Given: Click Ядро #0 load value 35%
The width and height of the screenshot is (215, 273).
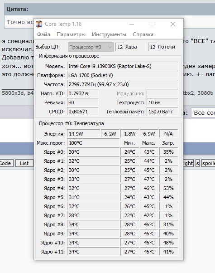Looking at the screenshot, I should point(168,152).
